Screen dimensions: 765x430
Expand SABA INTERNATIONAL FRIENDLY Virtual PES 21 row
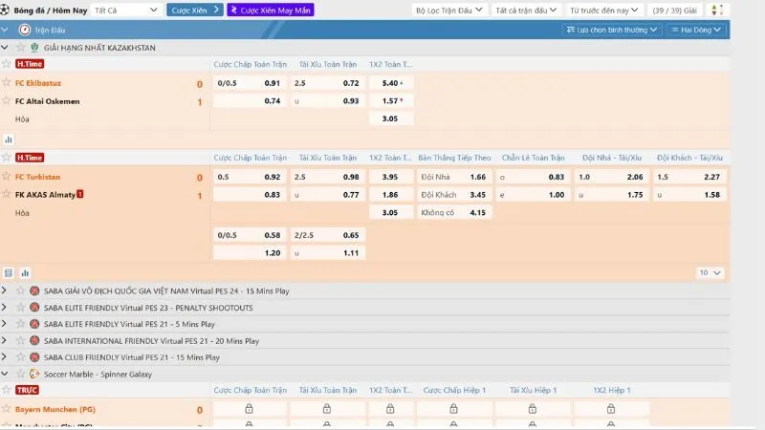pyautogui.click(x=6, y=340)
